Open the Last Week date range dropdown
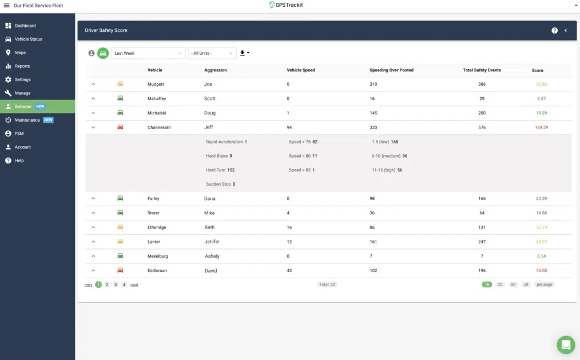 click(148, 53)
